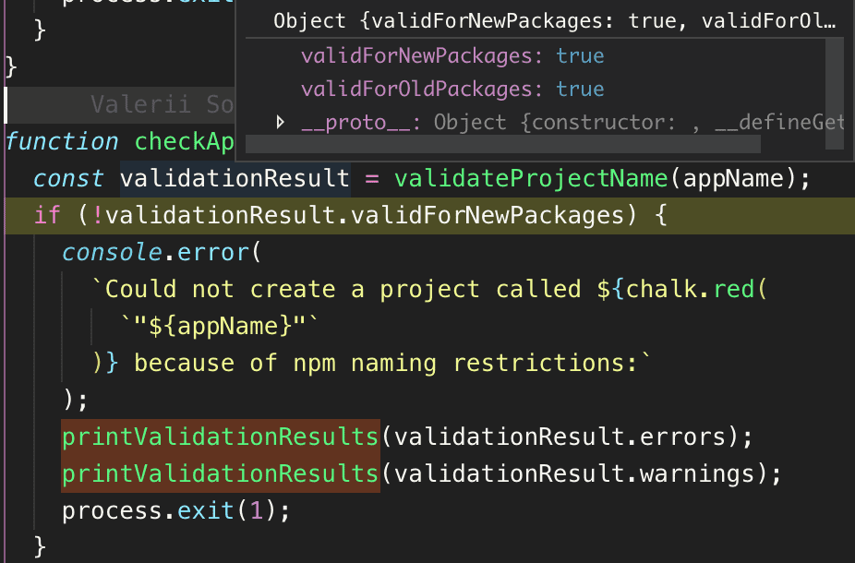
Task: Click validationResult.warnings argument
Action: [x=580, y=473]
